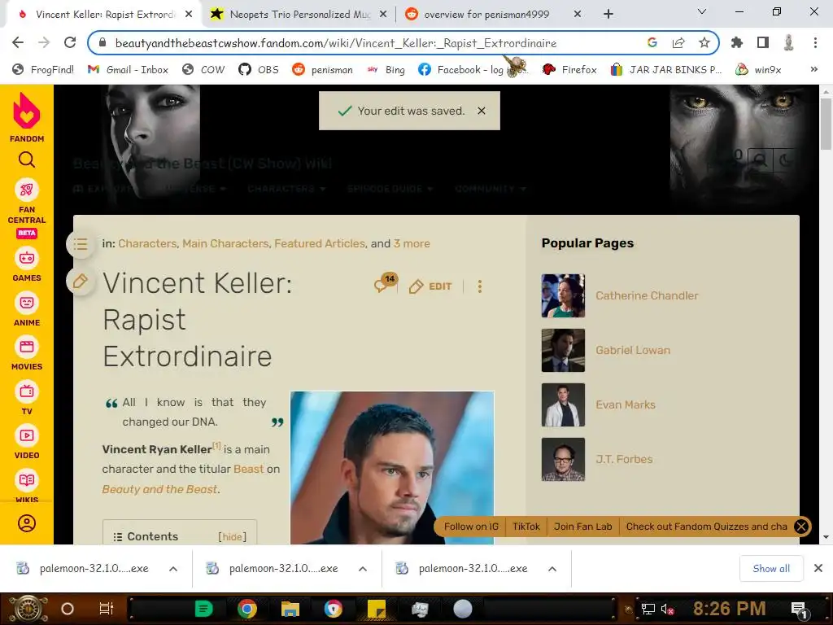Switch to Neopets Trio Personalized tab

click(x=300, y=15)
